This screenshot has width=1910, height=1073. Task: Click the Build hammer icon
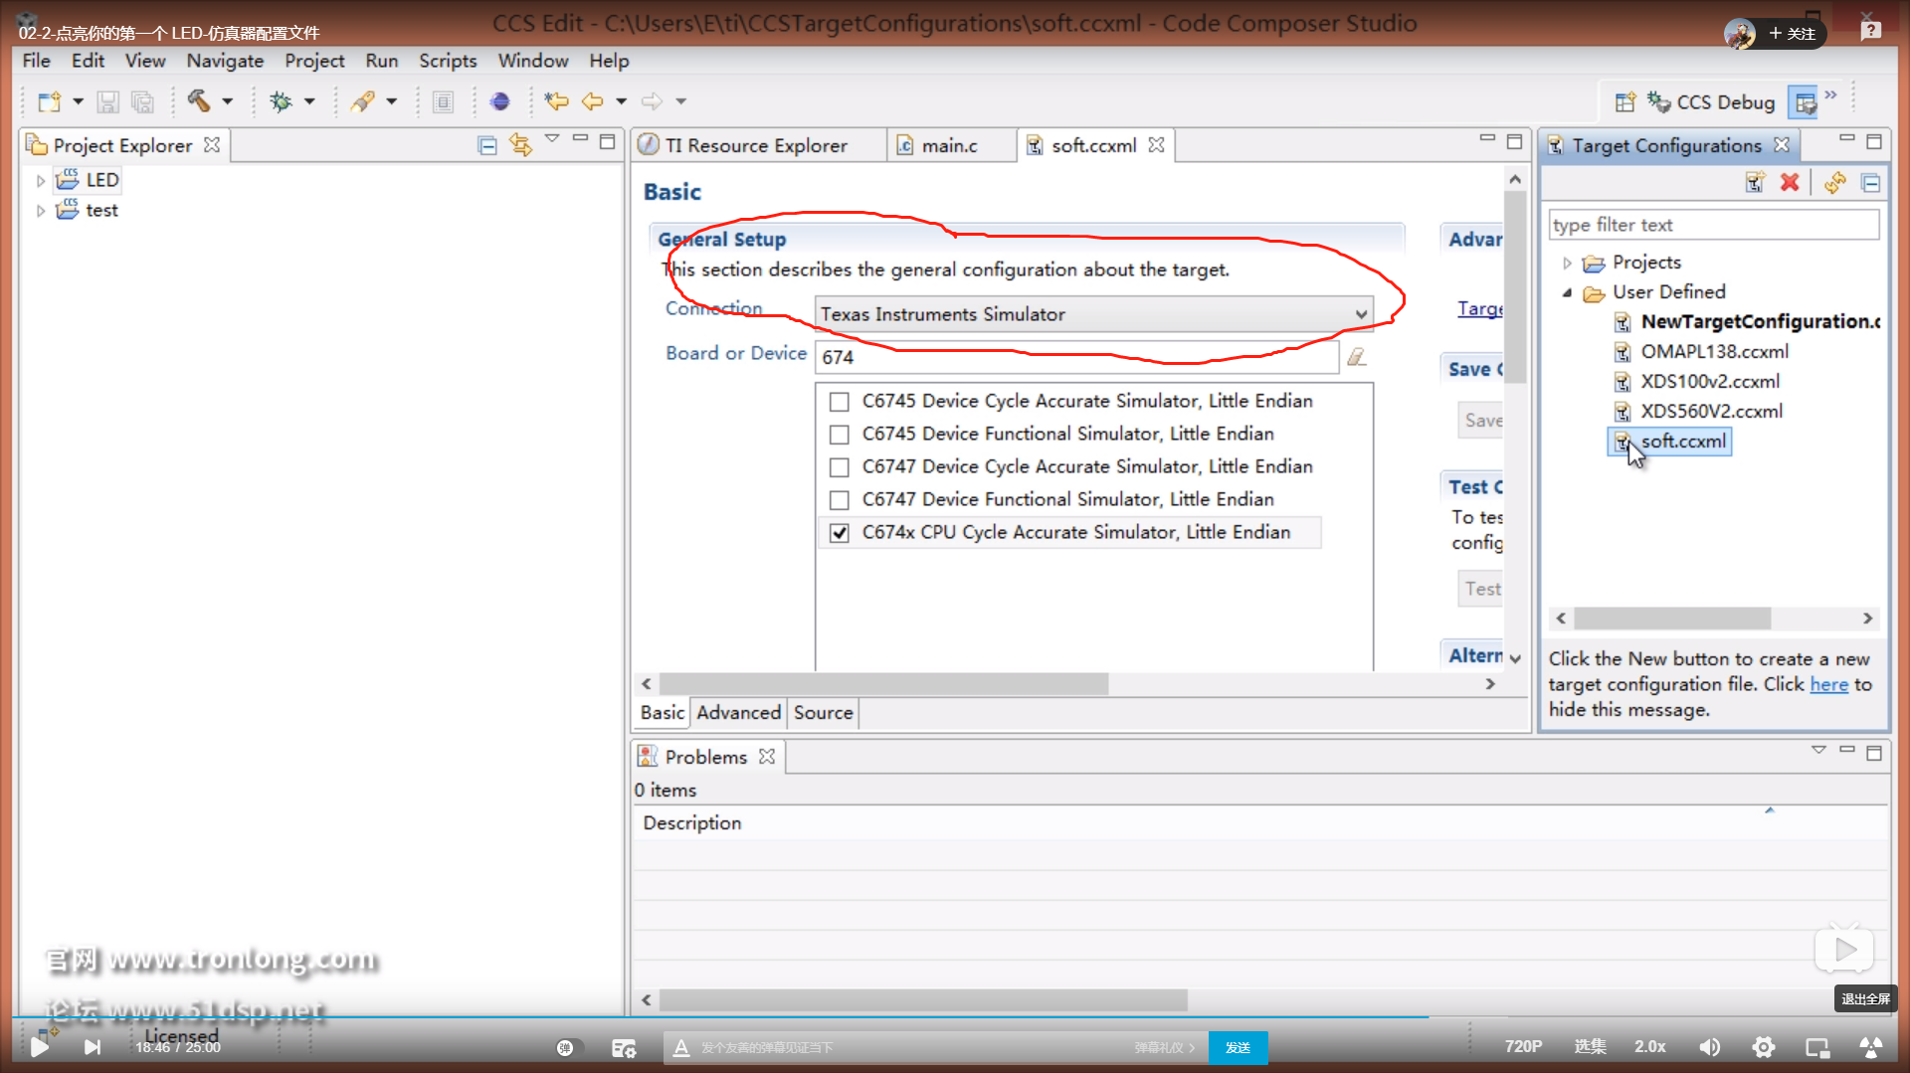coord(199,100)
